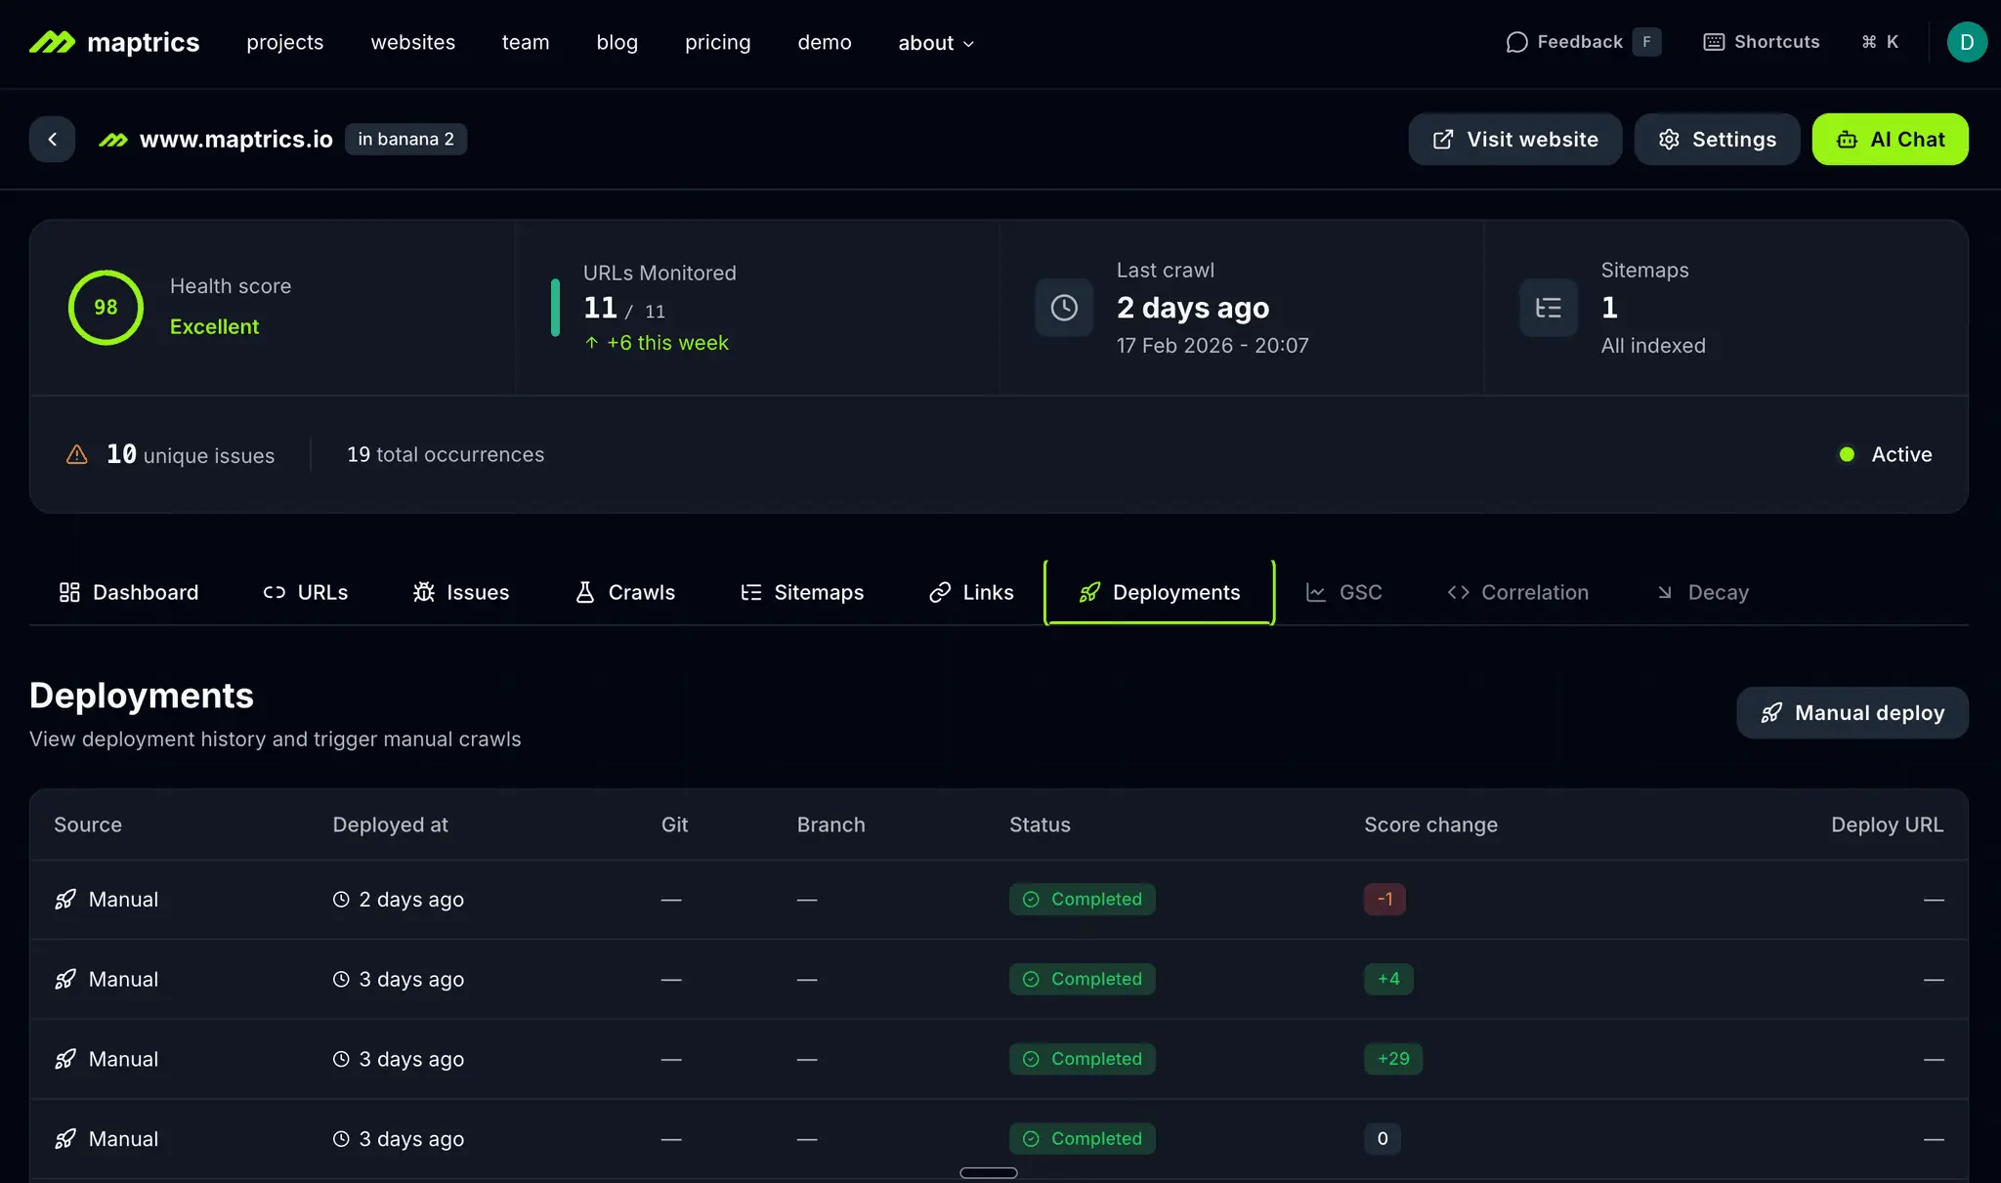
Task: Click the maptrics logo icon in the navbar
Action: (52, 42)
